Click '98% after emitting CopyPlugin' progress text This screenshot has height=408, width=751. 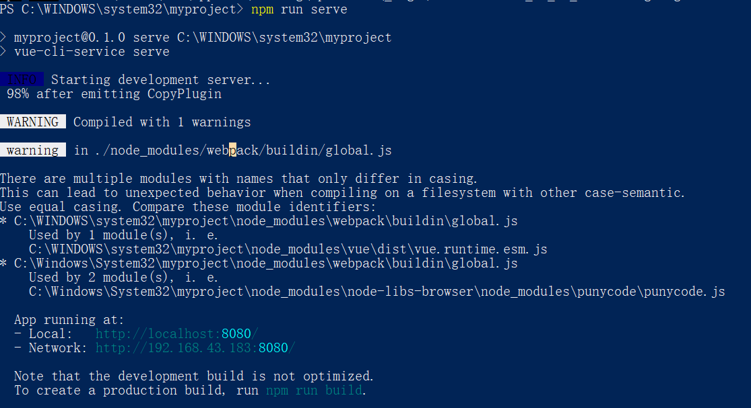pos(114,93)
